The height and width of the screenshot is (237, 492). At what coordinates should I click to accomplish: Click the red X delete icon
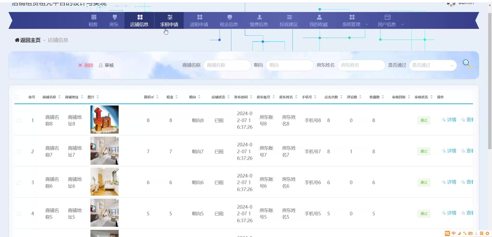[x=80, y=65]
